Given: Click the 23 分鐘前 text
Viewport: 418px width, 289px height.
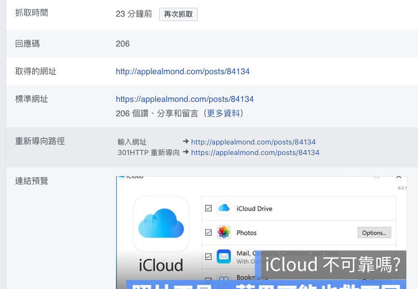Looking at the screenshot, I should click(x=134, y=14).
